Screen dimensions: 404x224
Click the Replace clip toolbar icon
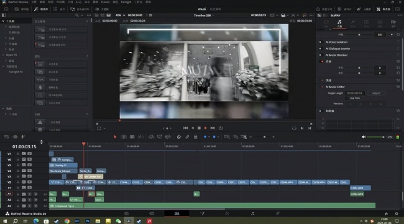click(168, 137)
